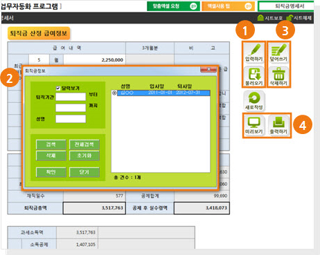Click the 소득공제 label cell
This screenshot has width=320, height=255.
(x=39, y=245)
